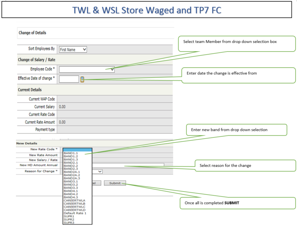Screen dimensions: 297x232
Task: Expand the Sort Employees By dropdown
Action: click(x=73, y=50)
